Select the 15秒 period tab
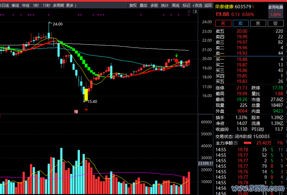This screenshot has width=287, height=195. point(46,5)
